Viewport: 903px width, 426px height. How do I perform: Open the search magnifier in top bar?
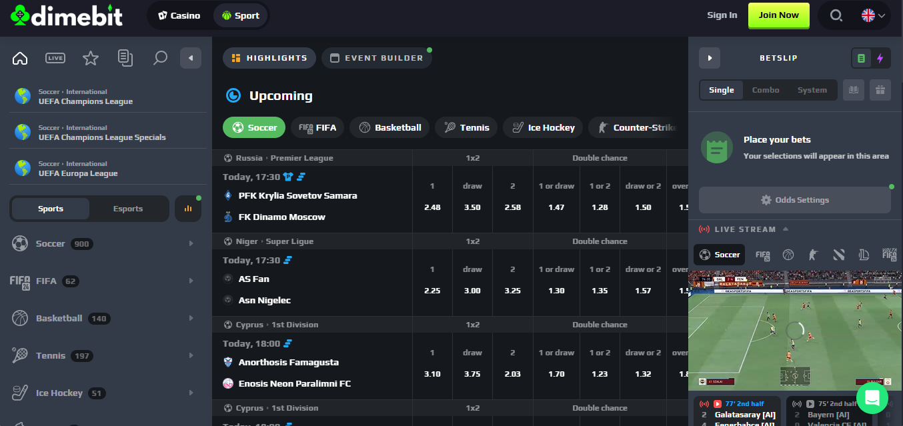[x=836, y=15]
